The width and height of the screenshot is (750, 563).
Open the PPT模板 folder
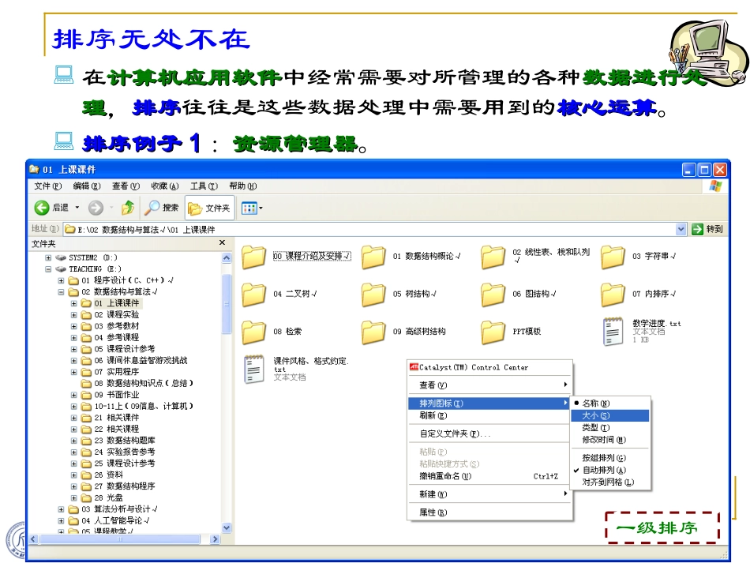point(493,332)
